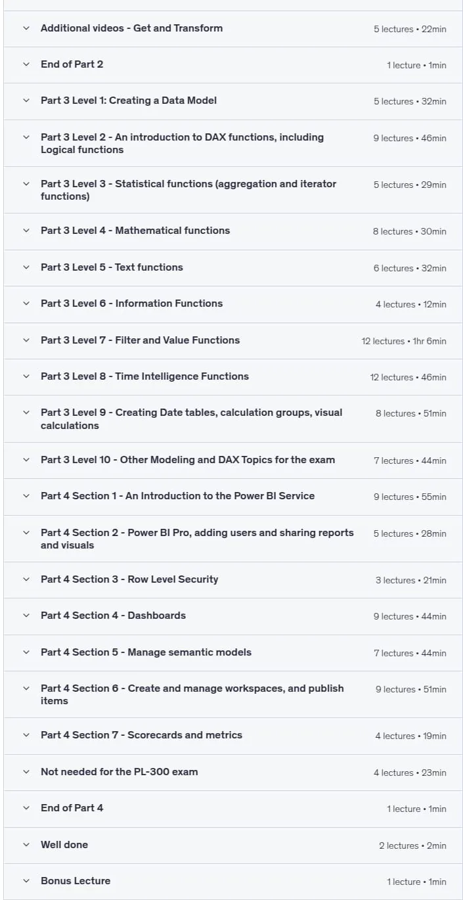Click the chevron next to Part 3 Level 3 Statistical functions

click(26, 184)
